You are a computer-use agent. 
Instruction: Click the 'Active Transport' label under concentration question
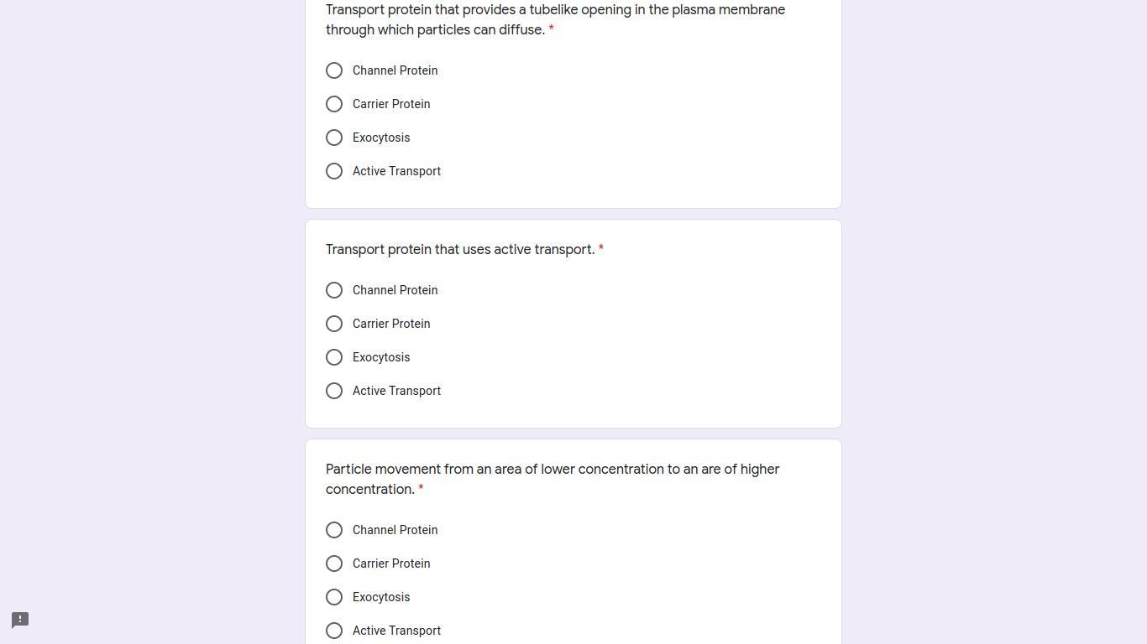(x=396, y=631)
